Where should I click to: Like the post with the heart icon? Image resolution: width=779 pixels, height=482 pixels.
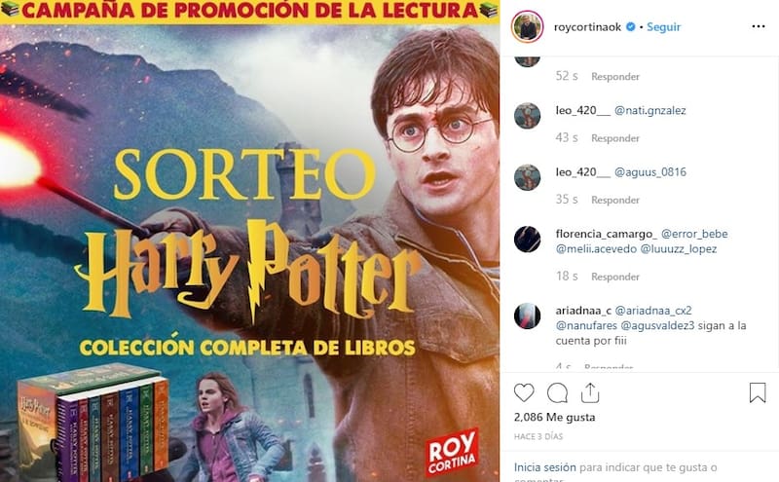524,393
